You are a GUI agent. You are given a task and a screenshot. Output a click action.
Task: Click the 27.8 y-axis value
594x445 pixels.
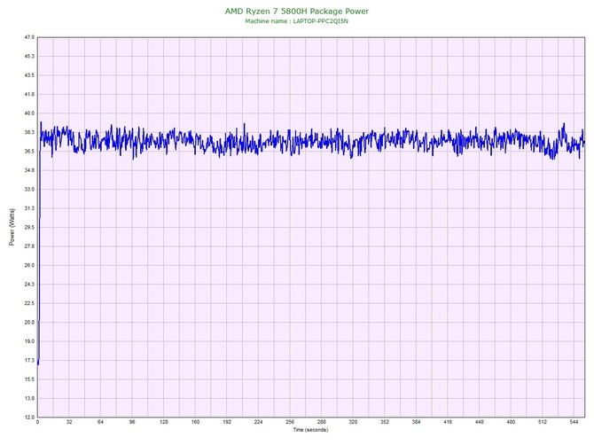point(29,246)
